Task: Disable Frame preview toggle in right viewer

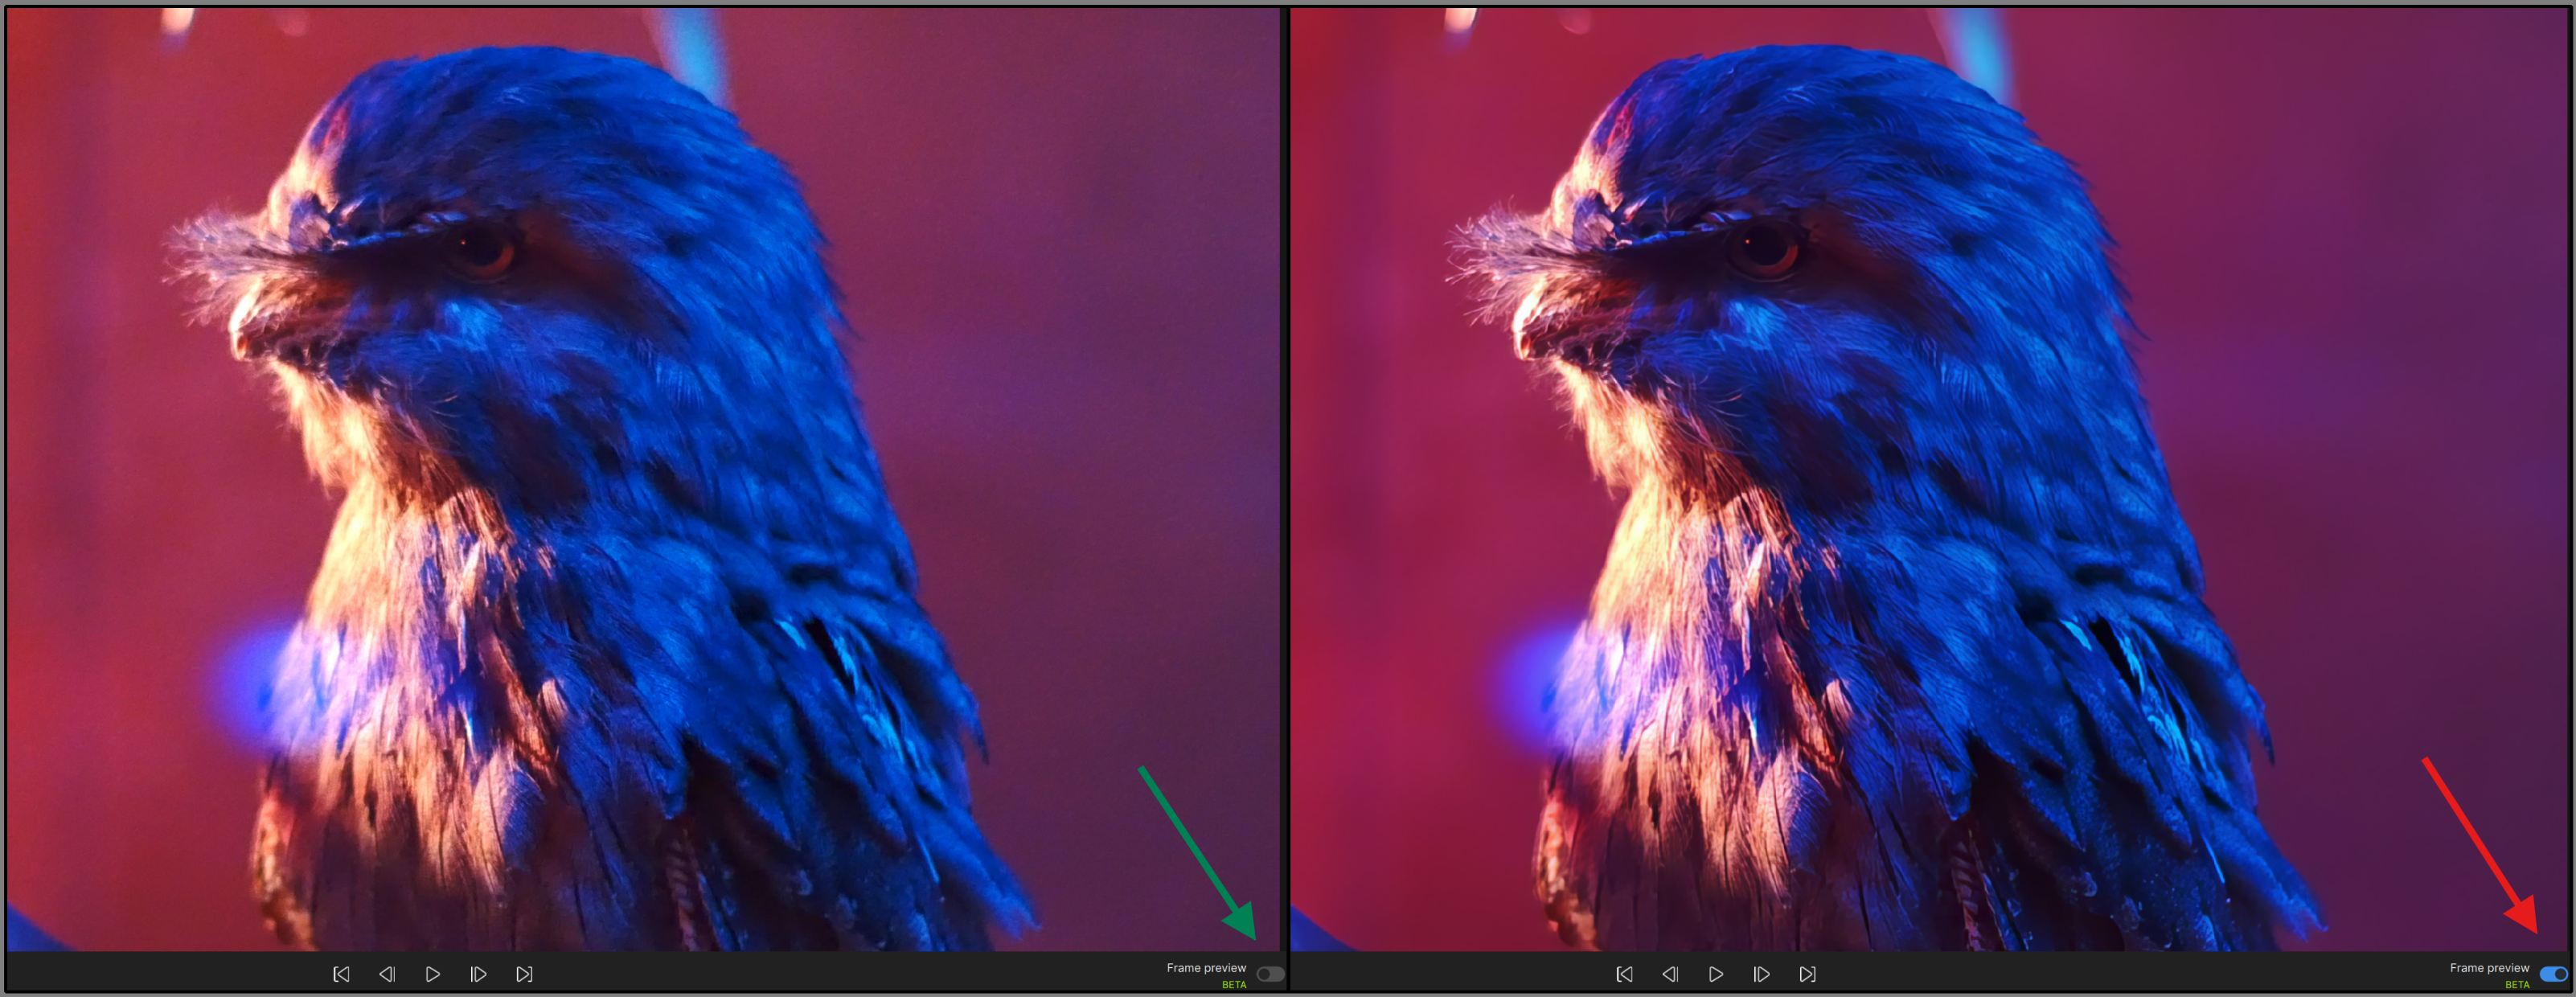Action: [x=2552, y=974]
